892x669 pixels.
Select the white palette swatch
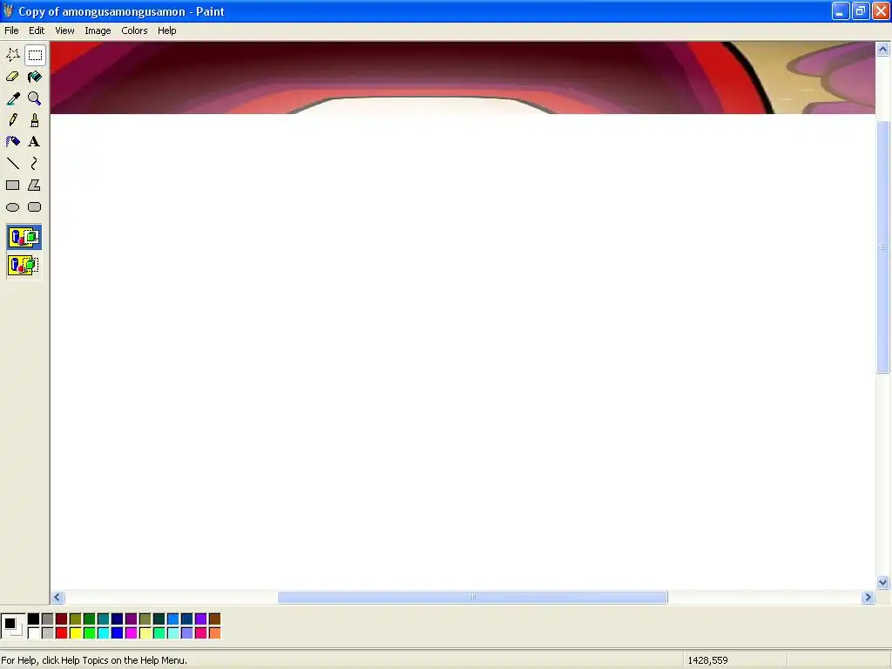tap(34, 632)
